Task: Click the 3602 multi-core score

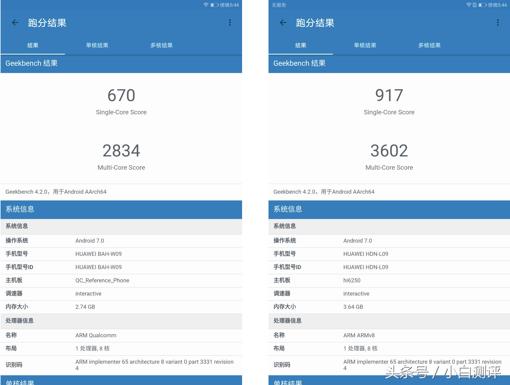Action: [x=389, y=151]
